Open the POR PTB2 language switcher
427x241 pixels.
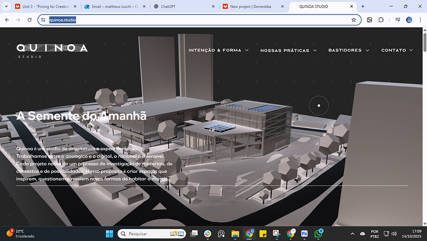click(374, 234)
